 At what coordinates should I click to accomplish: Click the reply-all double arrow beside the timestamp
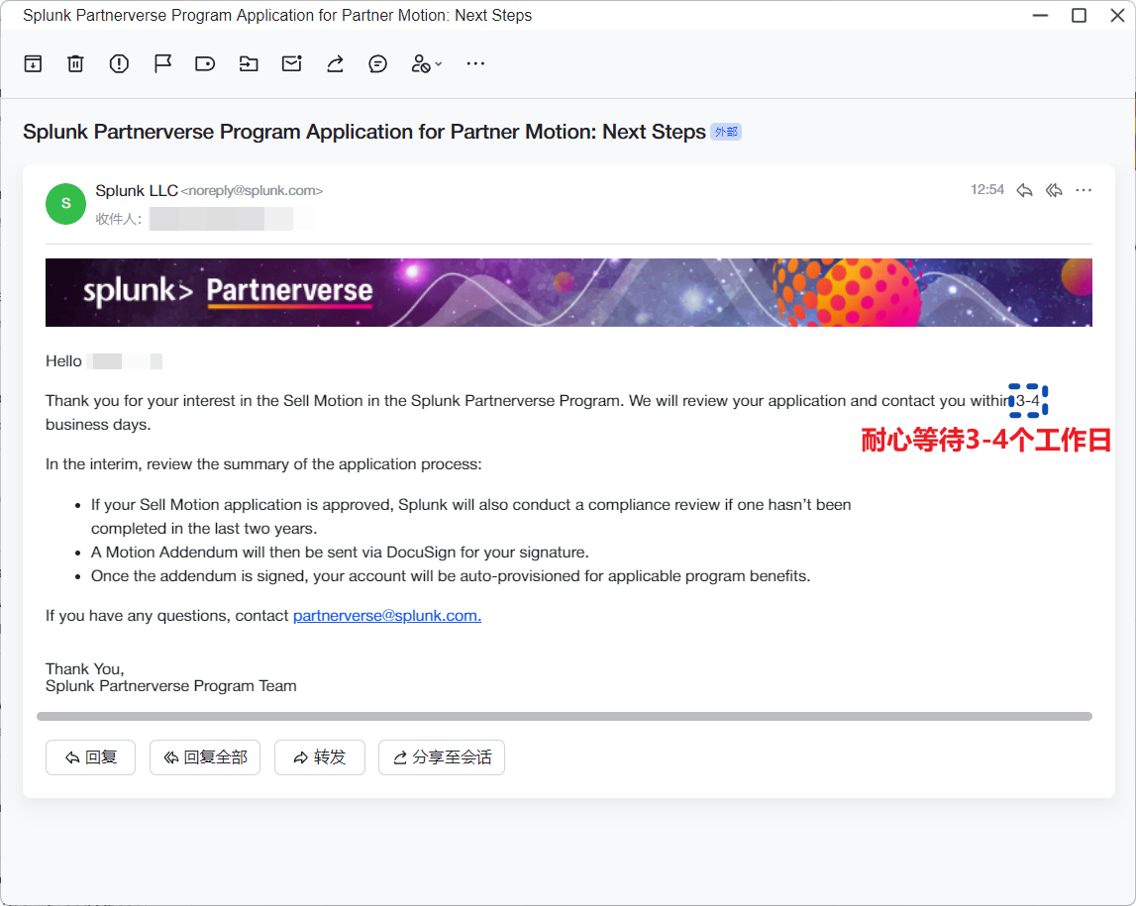[x=1053, y=189]
